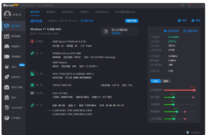
Task: Click the GamePP logo in title bar
Action: click(11, 5)
